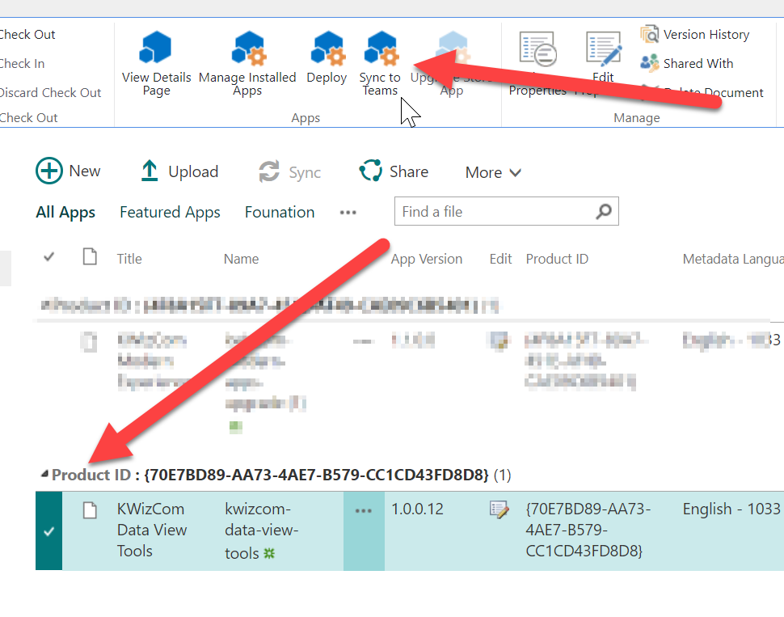Click Share in command bar
The height and width of the screenshot is (617, 784).
394,171
